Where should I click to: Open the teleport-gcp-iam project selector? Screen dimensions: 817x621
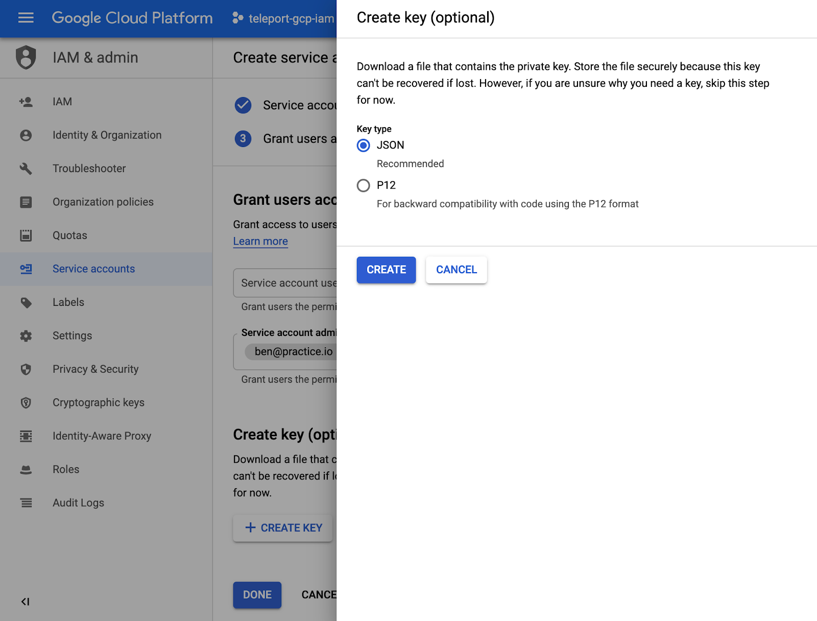284,19
